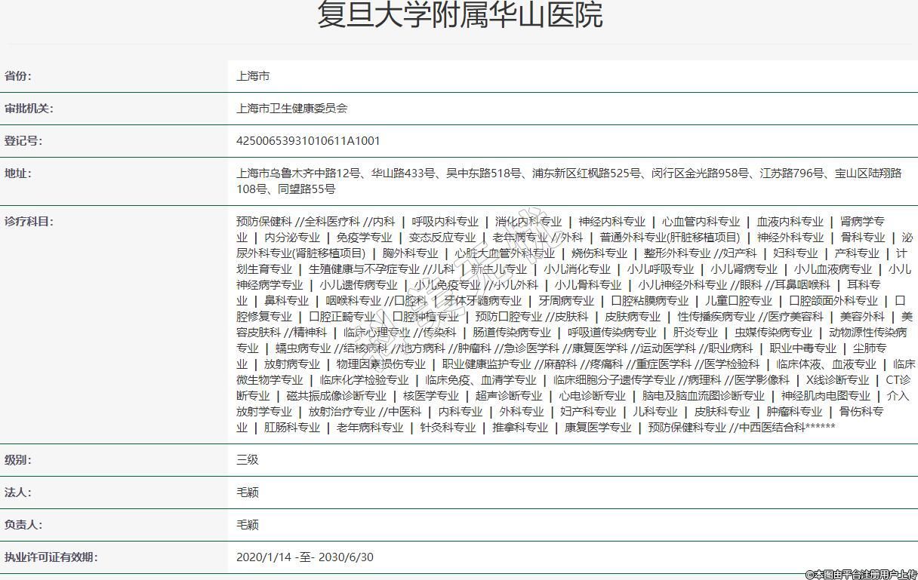
Task: Select the 登记号 field label
Action: coord(23,141)
